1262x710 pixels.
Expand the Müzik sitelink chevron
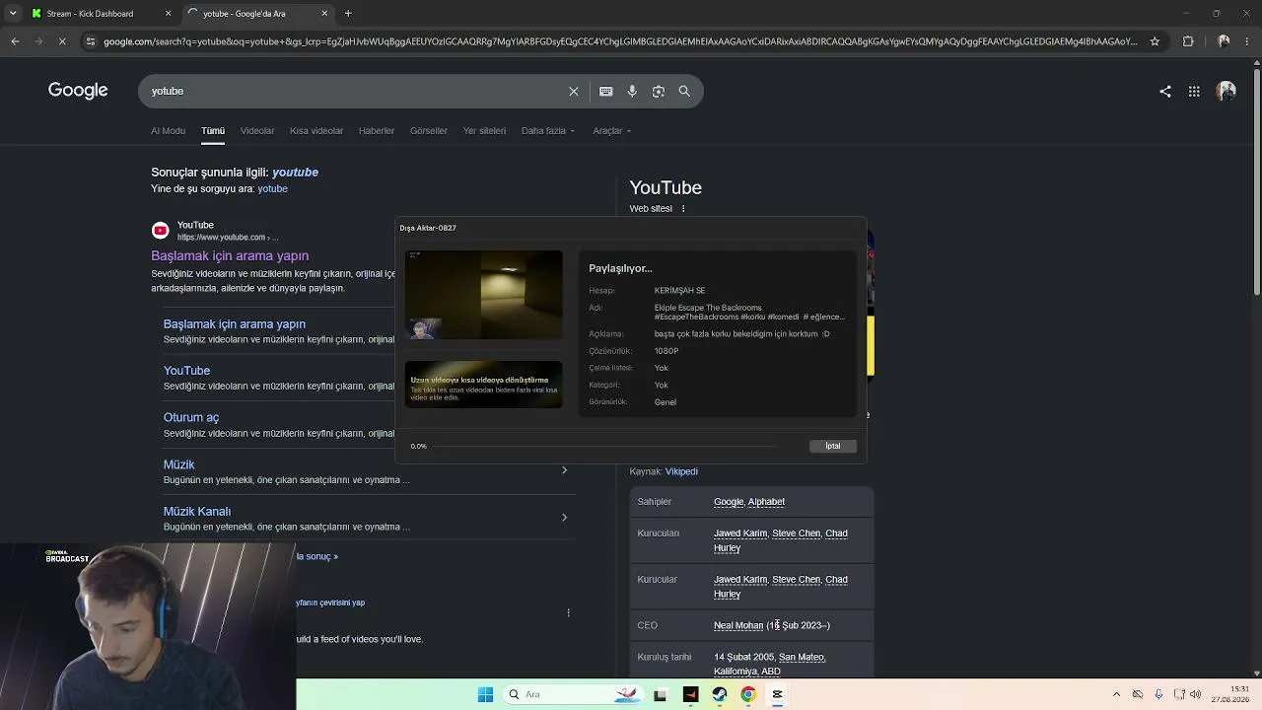pyautogui.click(x=564, y=470)
